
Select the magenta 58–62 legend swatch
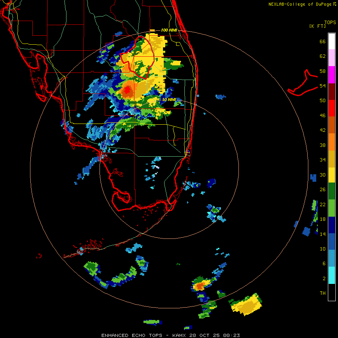click(332, 75)
